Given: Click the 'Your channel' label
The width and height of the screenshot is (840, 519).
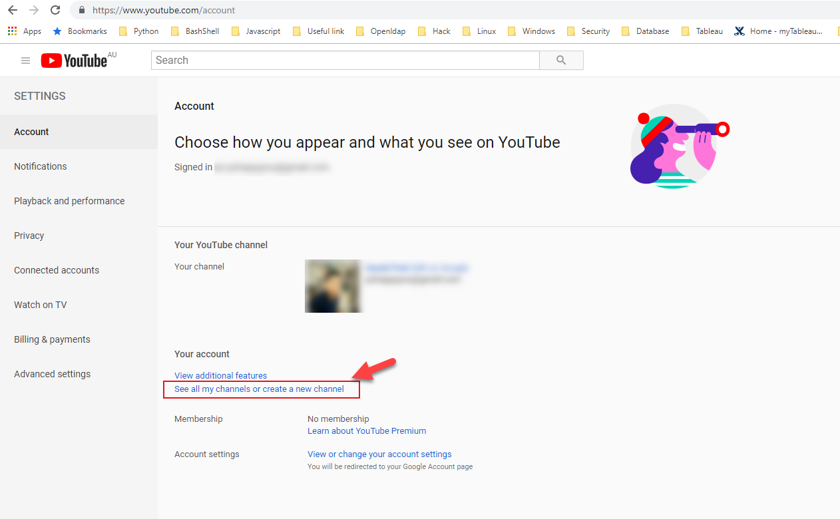Looking at the screenshot, I should [199, 267].
